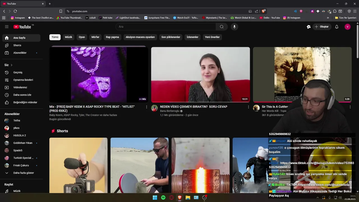
Task: Open the browser main menu
Action: [x=355, y=11]
